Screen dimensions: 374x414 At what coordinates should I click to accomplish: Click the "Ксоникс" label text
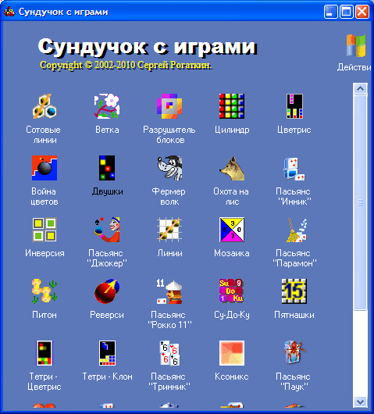click(232, 377)
